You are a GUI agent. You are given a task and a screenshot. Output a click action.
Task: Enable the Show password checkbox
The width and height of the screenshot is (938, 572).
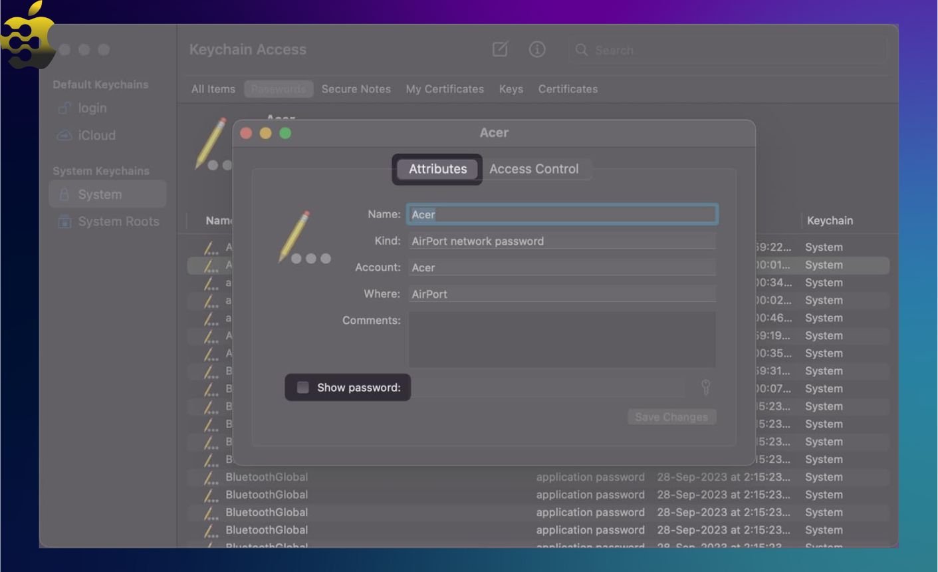(302, 387)
